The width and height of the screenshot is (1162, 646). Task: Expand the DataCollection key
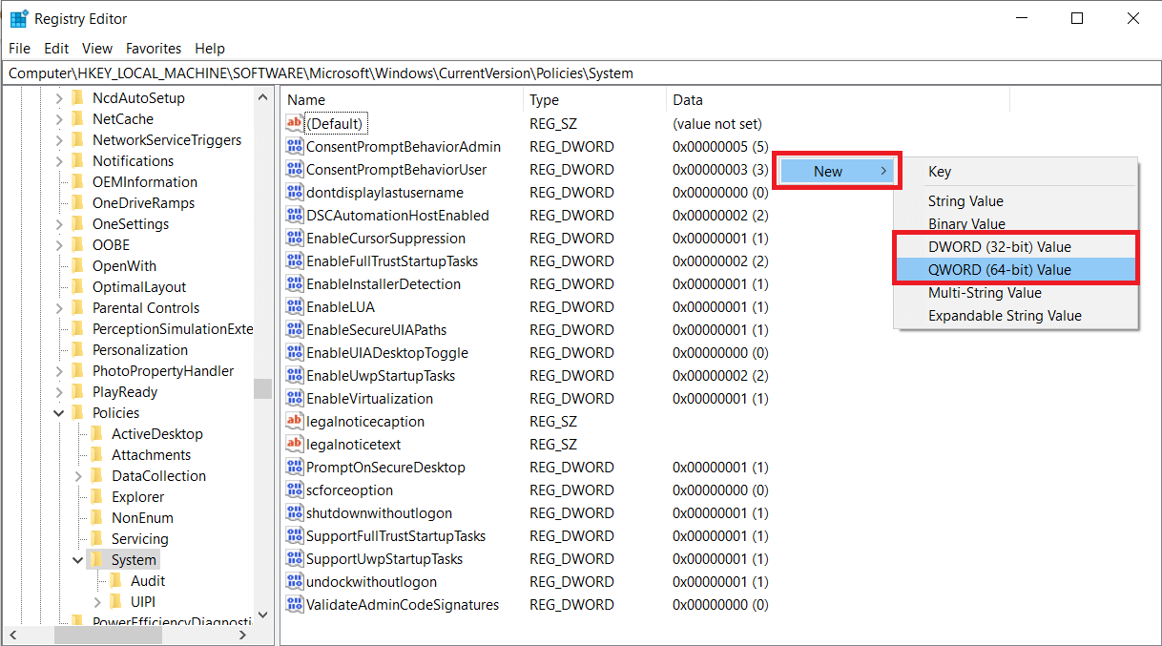[77, 476]
